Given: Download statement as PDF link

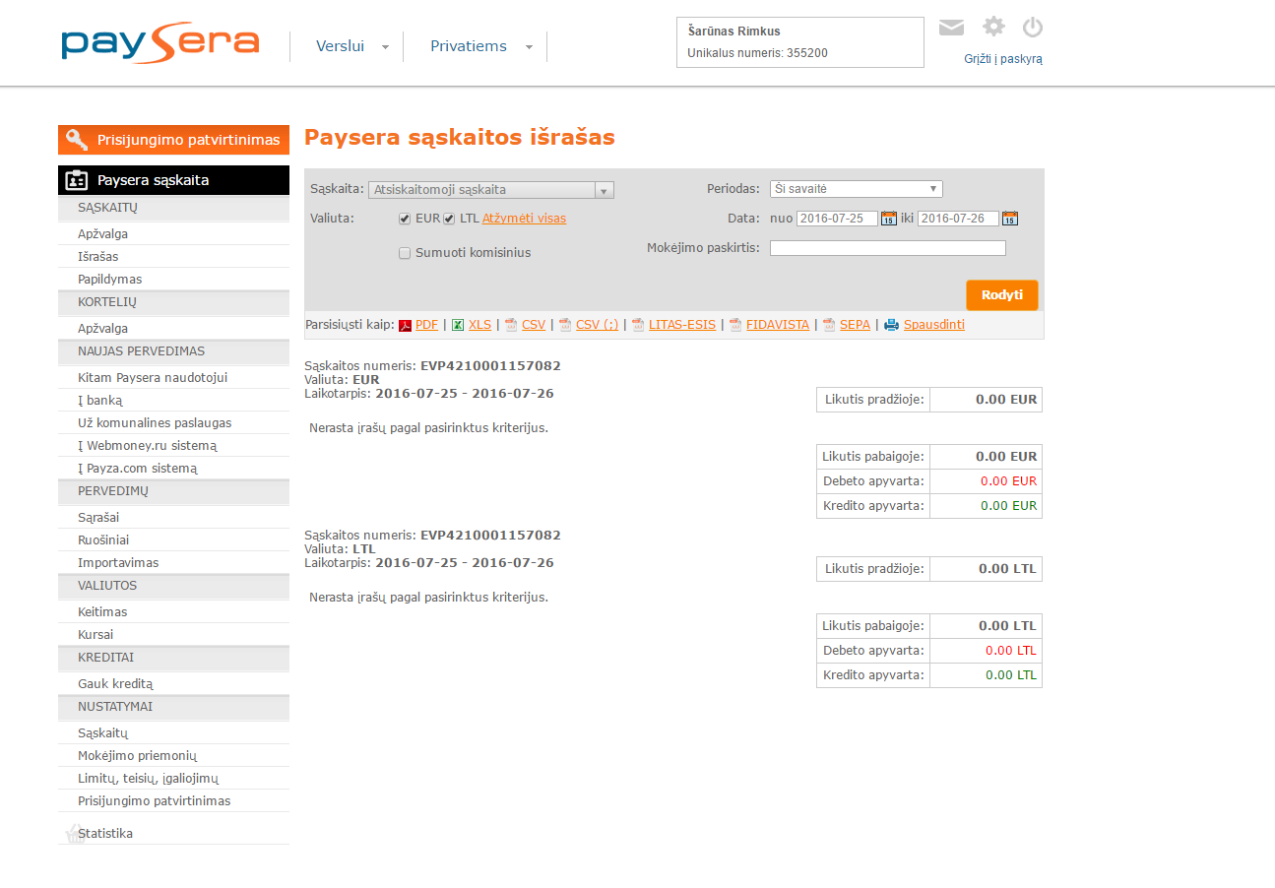Looking at the screenshot, I should [x=426, y=325].
